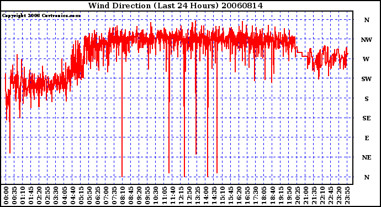Click the '00:35' time axis label

click(14, 195)
